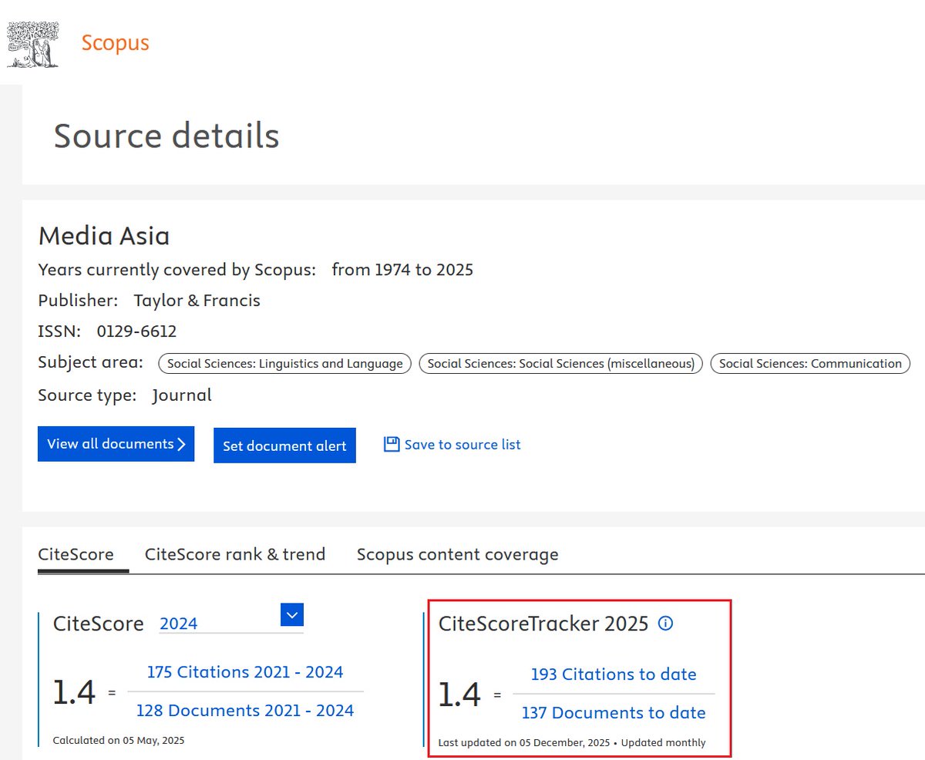
Task: Click the Source details heading
Action: pyautogui.click(x=166, y=136)
